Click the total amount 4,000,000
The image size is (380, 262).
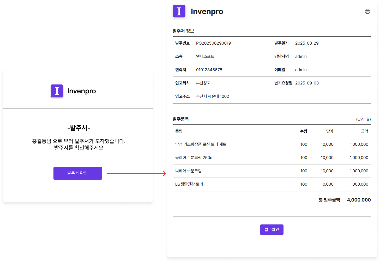[359, 200]
